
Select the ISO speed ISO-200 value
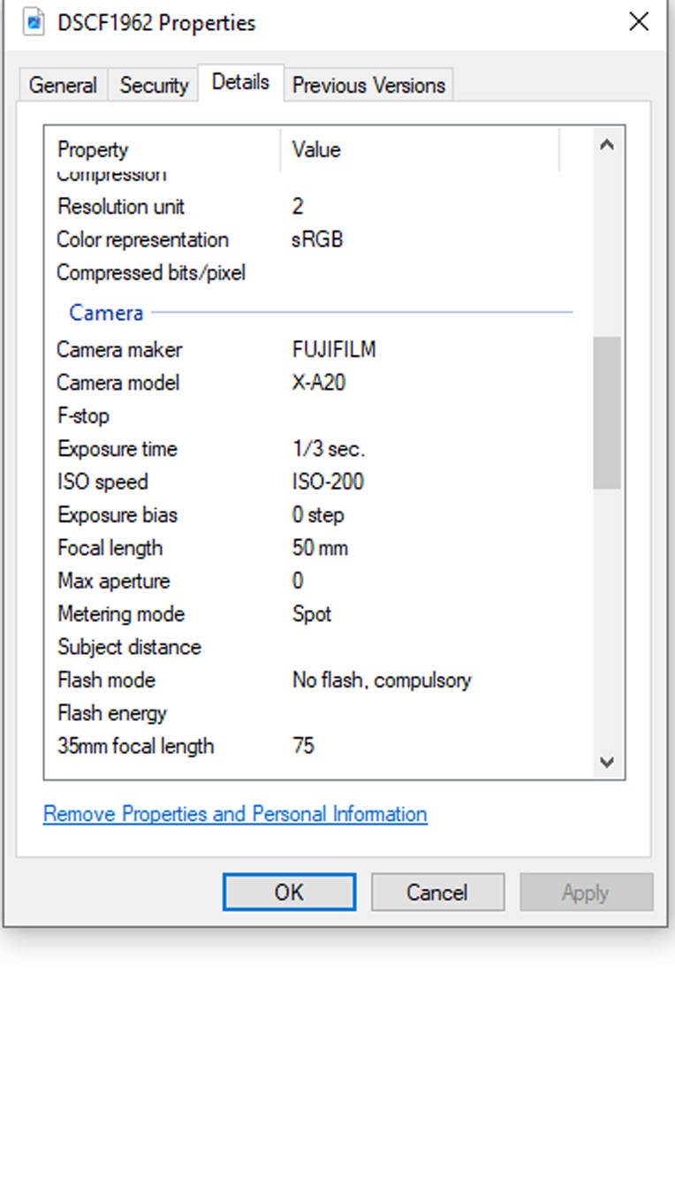[328, 482]
